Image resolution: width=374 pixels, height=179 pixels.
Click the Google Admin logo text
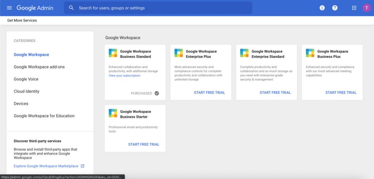point(35,8)
